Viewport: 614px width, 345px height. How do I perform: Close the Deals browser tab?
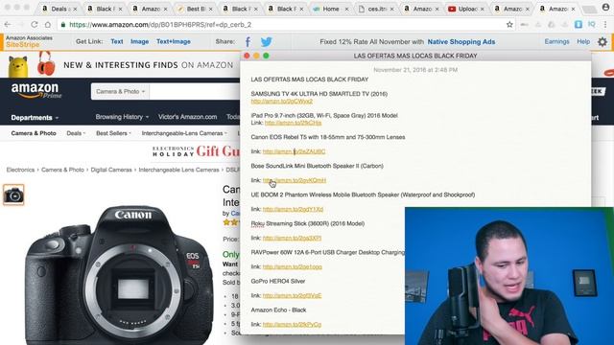click(75, 9)
